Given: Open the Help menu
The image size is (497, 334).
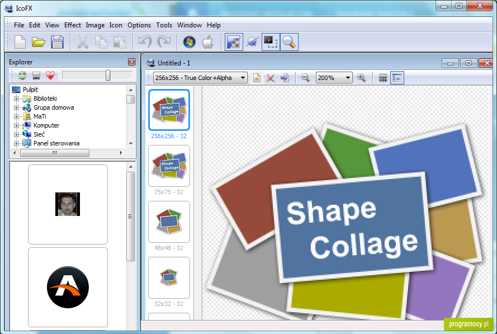Looking at the screenshot, I should (x=214, y=25).
